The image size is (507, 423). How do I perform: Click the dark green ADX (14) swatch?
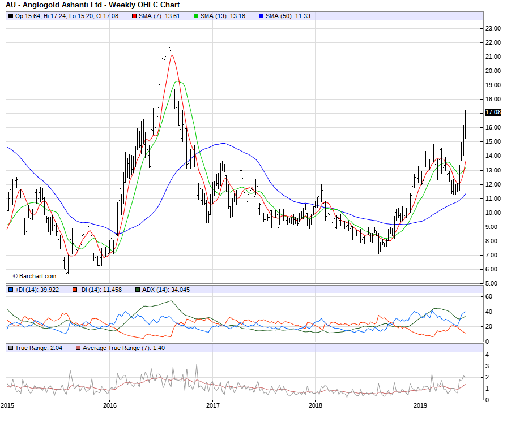138,290
